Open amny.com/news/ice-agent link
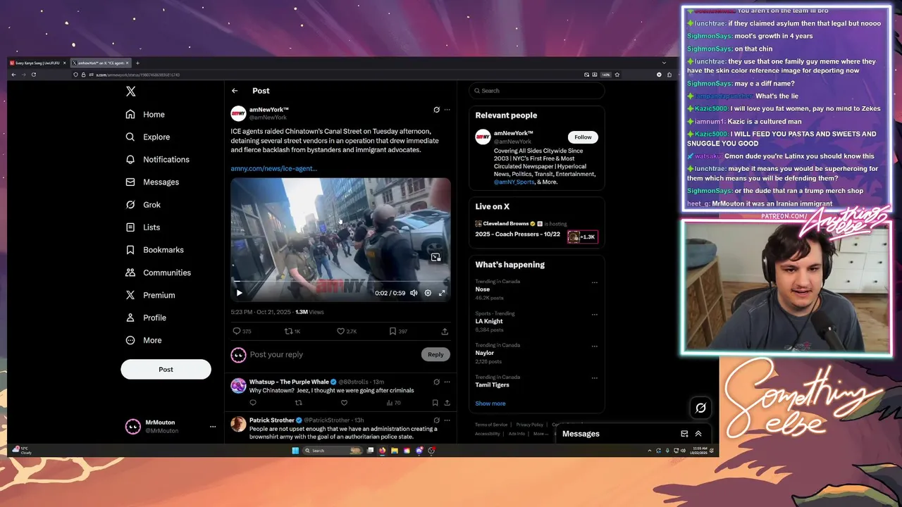 (x=274, y=168)
